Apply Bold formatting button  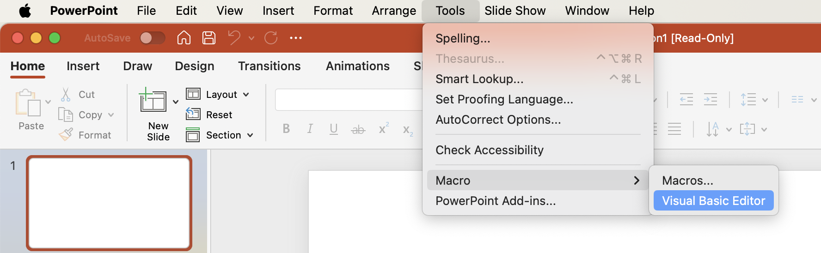click(286, 129)
